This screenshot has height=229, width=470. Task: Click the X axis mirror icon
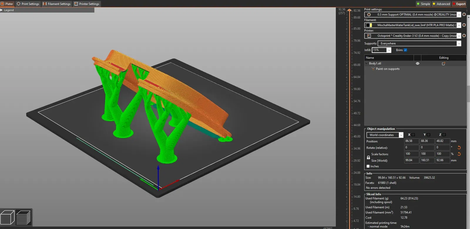pyautogui.click(x=413, y=135)
